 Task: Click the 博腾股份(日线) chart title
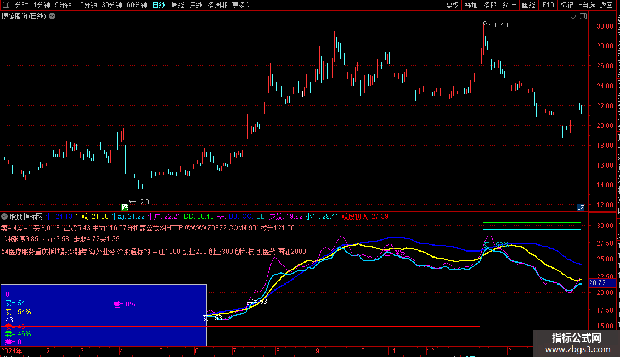tap(24, 16)
